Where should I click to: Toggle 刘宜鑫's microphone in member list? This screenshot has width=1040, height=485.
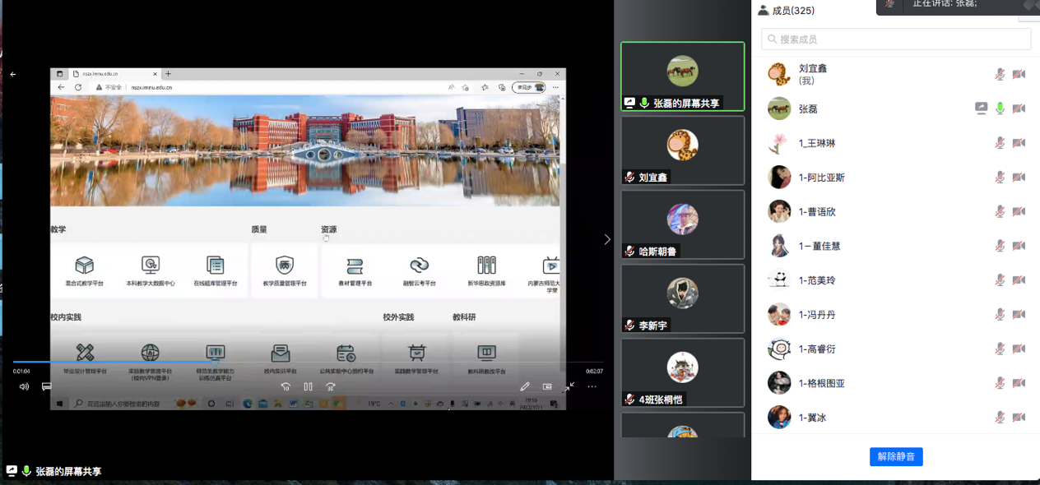point(1000,75)
